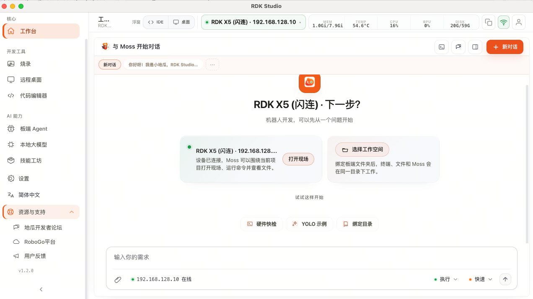Click the DISK 20G/59G indicator
This screenshot has width=533, height=299.
pos(460,23)
